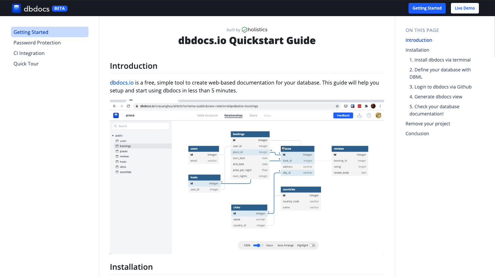Jump to Introduction in On This Page
This screenshot has width=495, height=278.
[x=419, y=40]
